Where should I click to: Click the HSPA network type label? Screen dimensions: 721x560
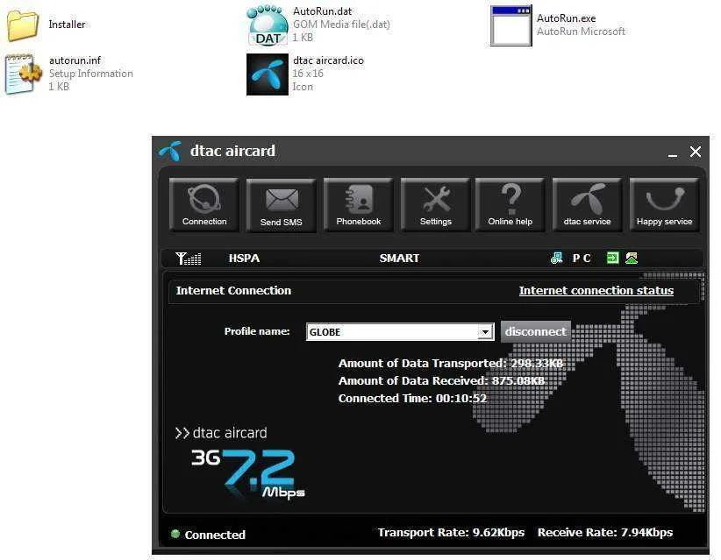244,259
